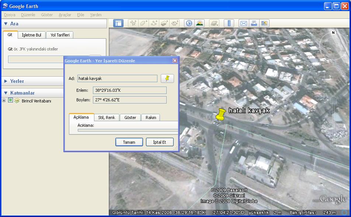Open the Göster menu

tap(47, 15)
